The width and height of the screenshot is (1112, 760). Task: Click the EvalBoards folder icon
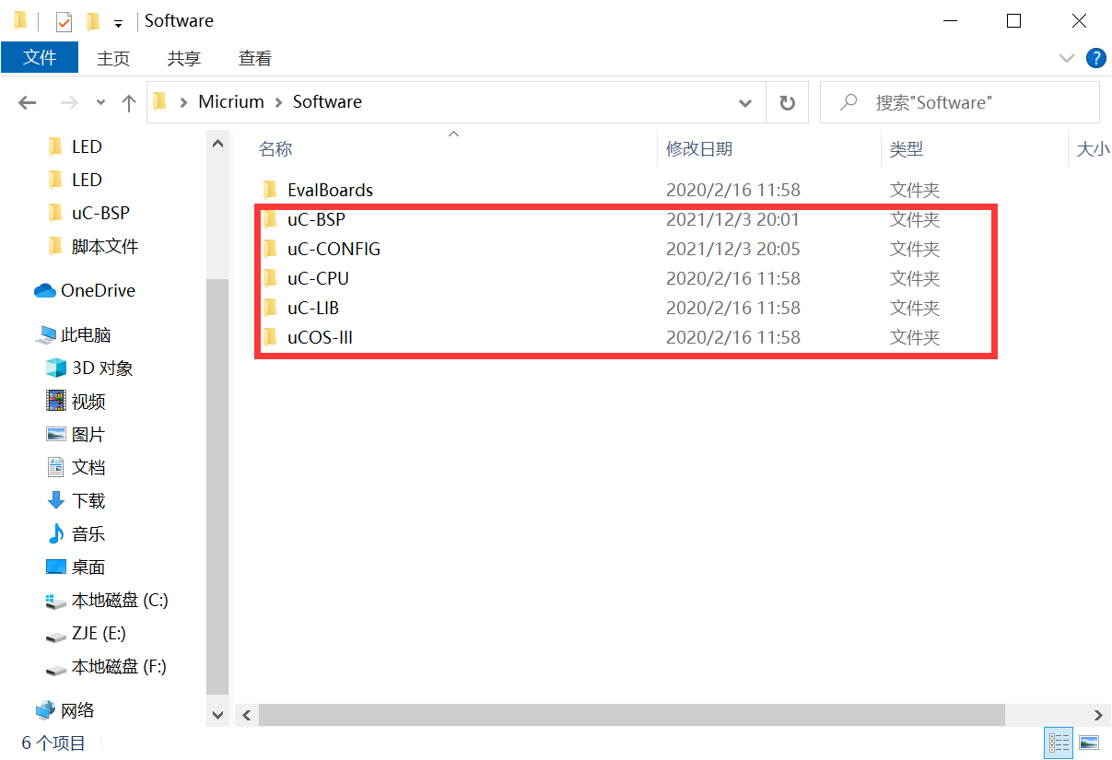[270, 190]
